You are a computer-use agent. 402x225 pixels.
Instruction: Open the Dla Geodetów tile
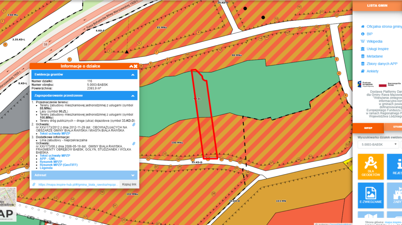370,166
